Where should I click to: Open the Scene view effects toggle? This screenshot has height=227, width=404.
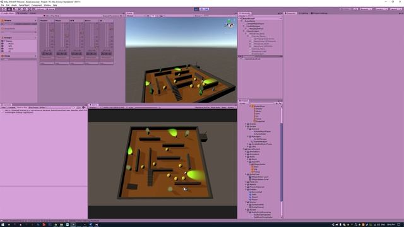click(x=162, y=16)
